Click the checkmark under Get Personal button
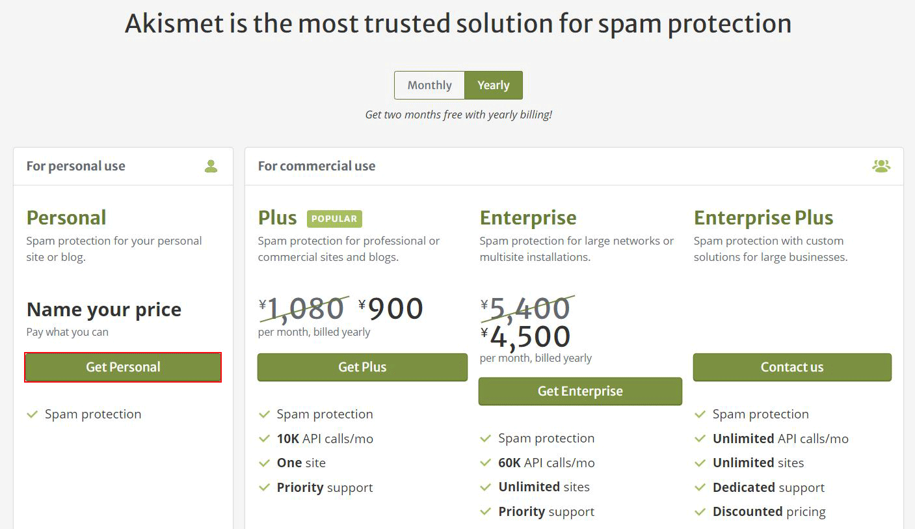 tap(33, 414)
